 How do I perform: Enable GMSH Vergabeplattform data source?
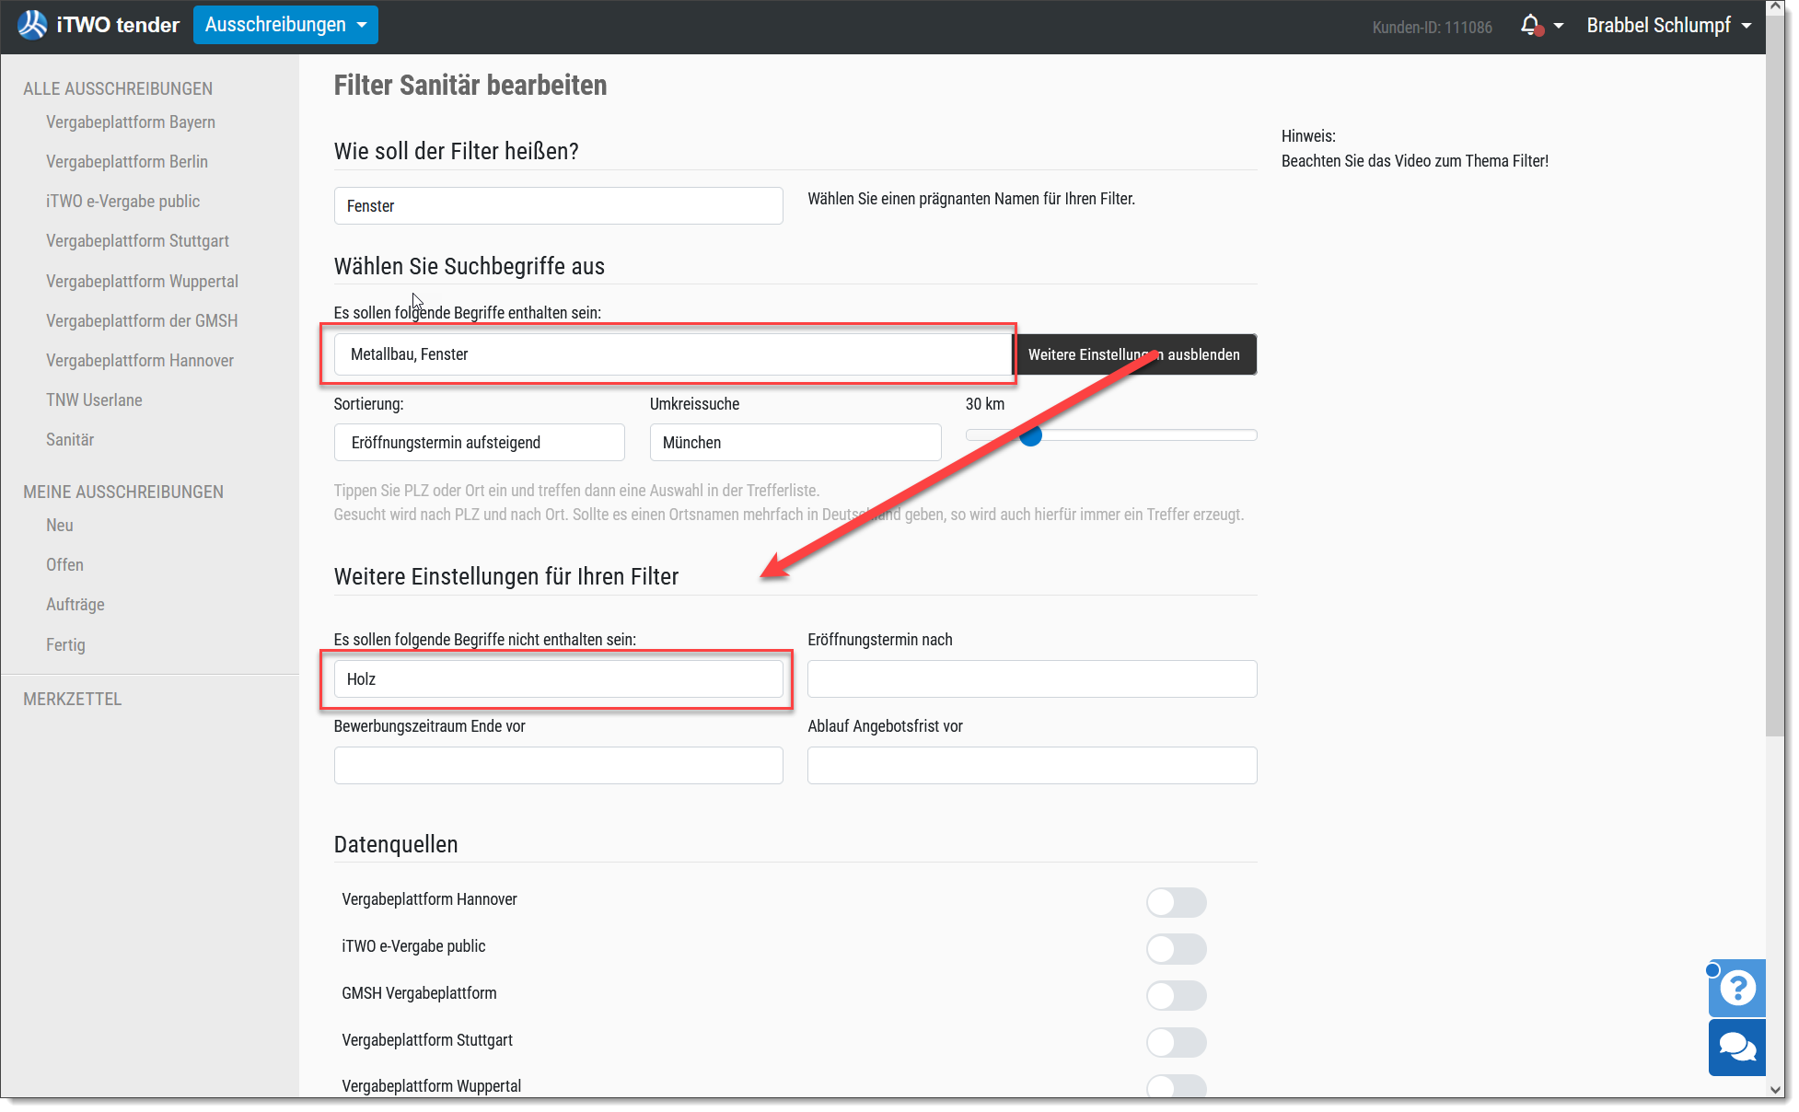coord(1176,995)
